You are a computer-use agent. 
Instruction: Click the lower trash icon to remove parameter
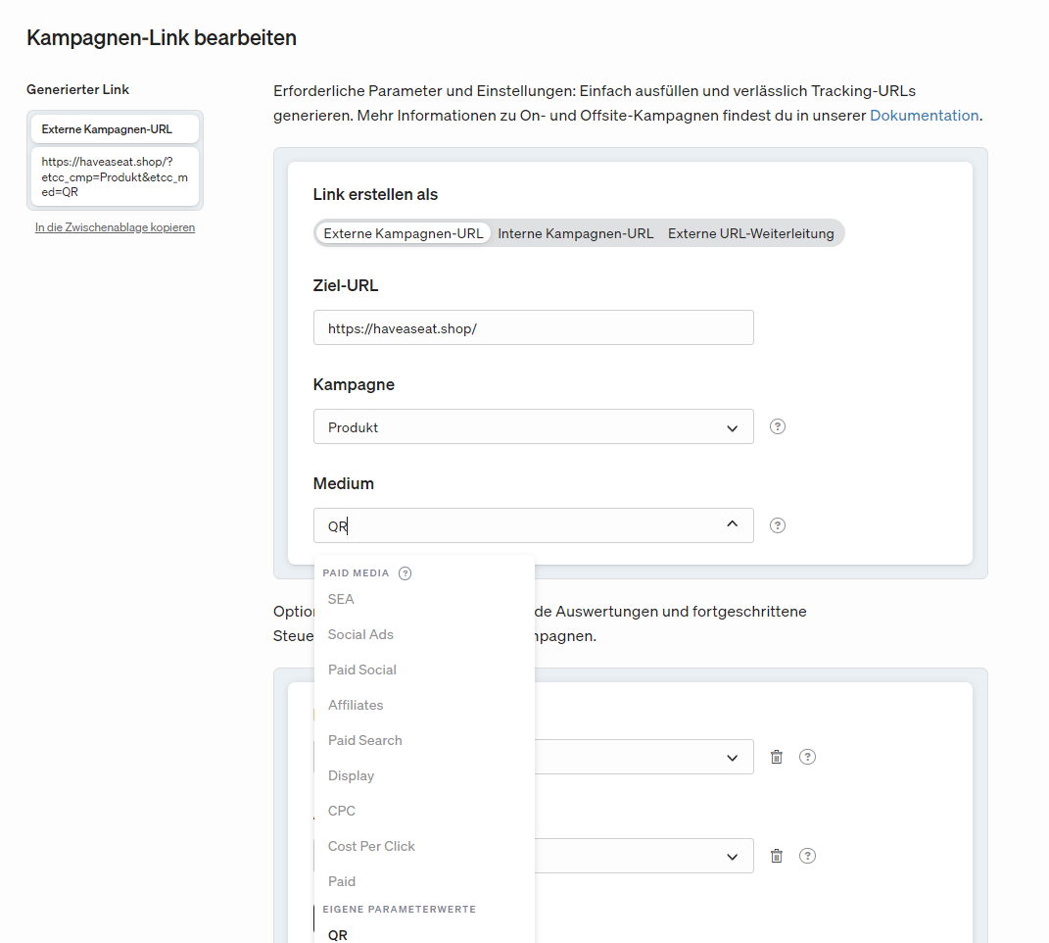click(777, 856)
